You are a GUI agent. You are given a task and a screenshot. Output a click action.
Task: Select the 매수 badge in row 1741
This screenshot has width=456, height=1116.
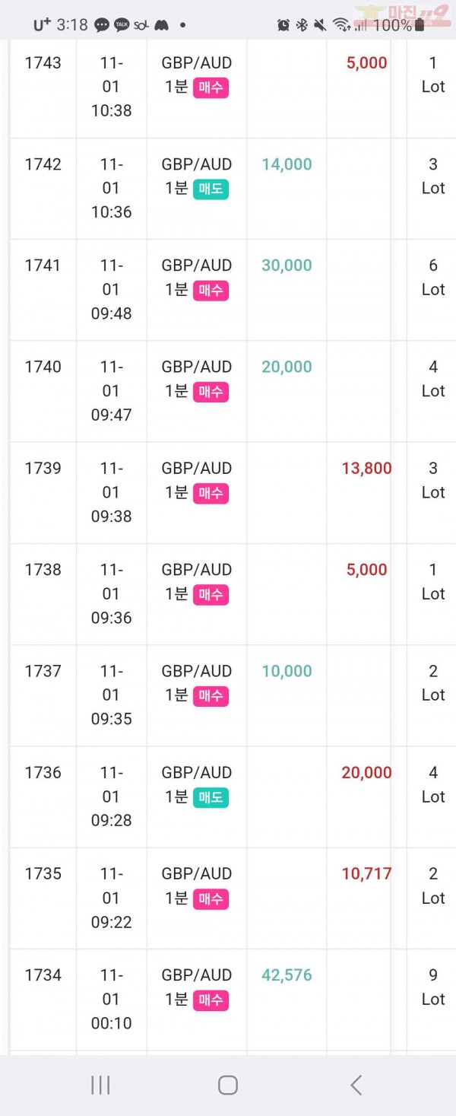[x=211, y=290]
